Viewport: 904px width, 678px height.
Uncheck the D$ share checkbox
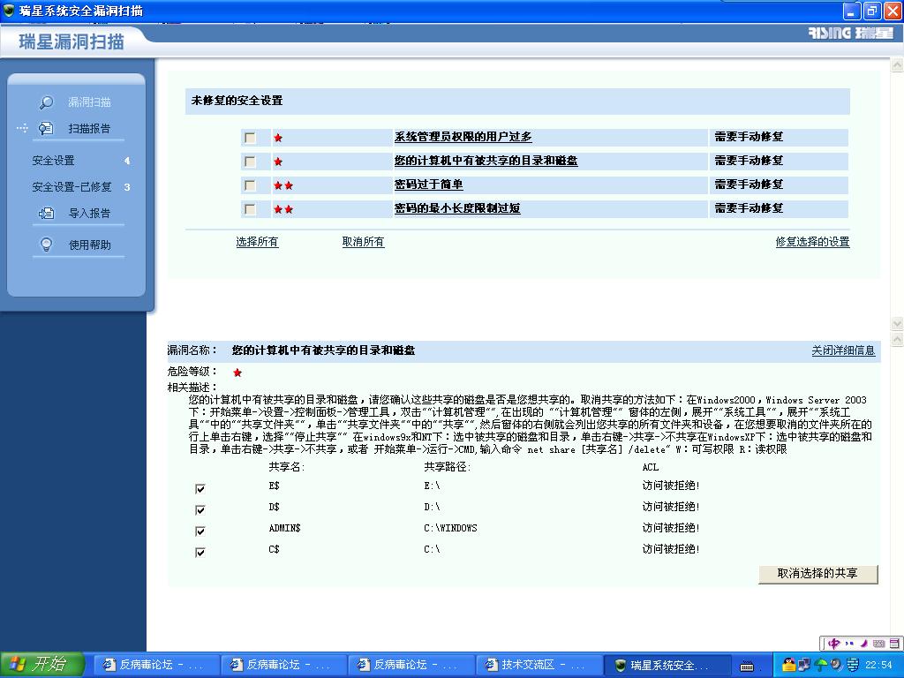[x=200, y=509]
